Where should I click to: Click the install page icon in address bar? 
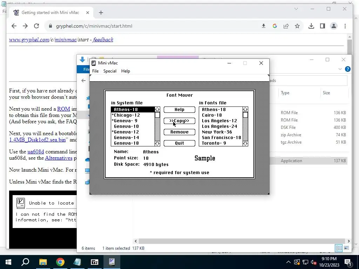[264, 26]
